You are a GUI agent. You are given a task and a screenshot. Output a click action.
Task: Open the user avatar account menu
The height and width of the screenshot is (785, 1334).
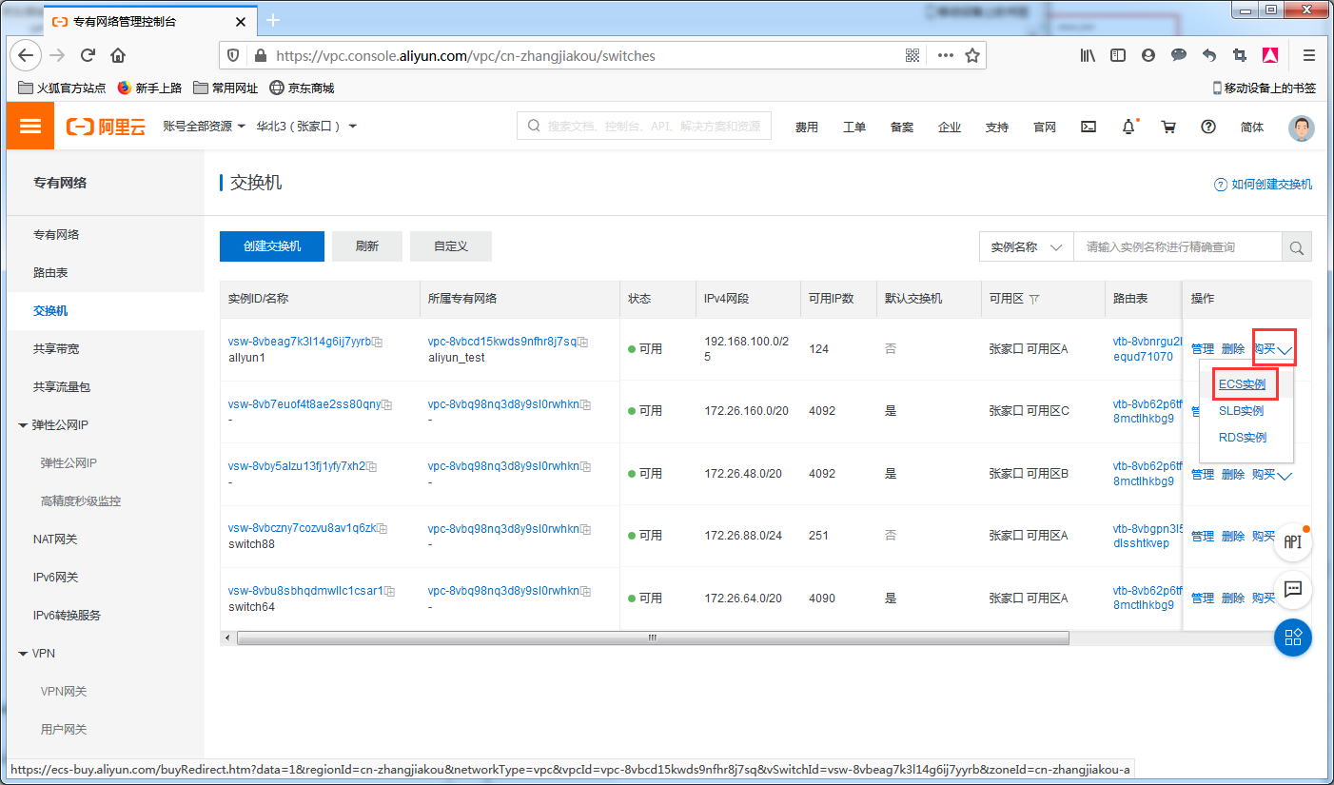1301,128
